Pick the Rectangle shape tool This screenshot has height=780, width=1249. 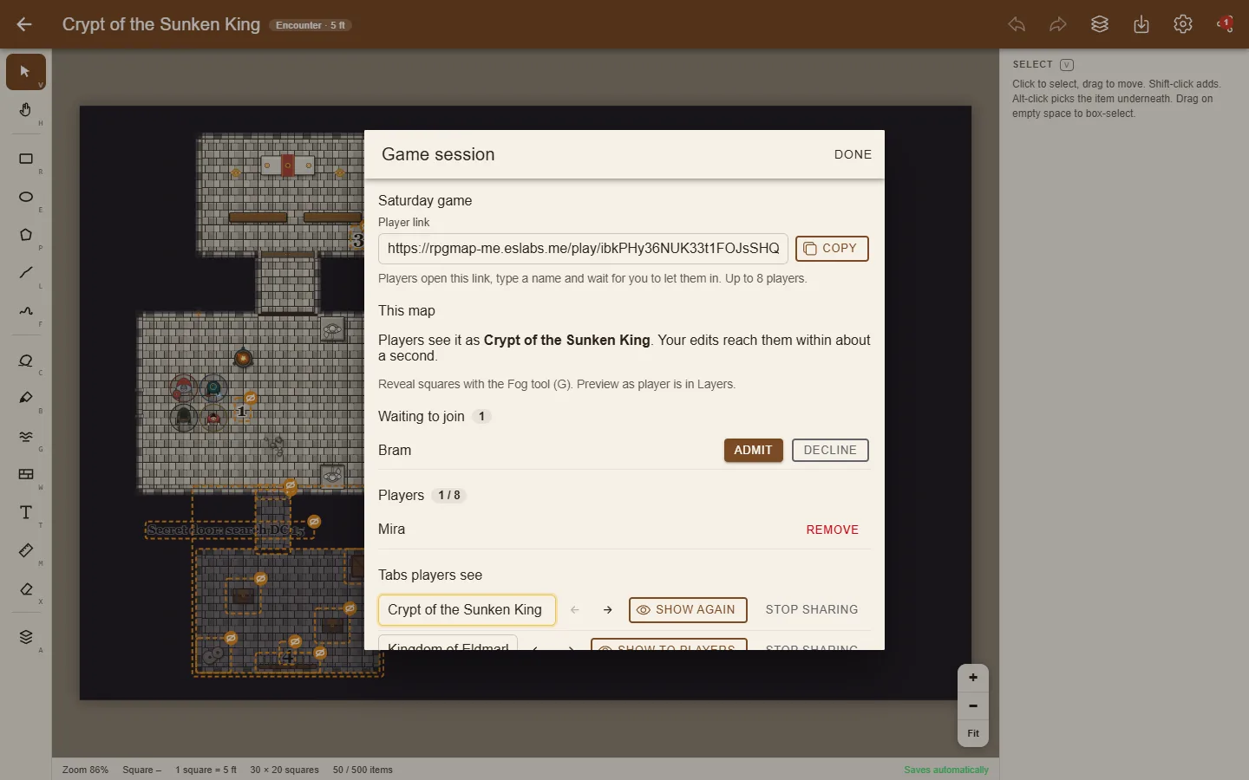pyautogui.click(x=25, y=159)
